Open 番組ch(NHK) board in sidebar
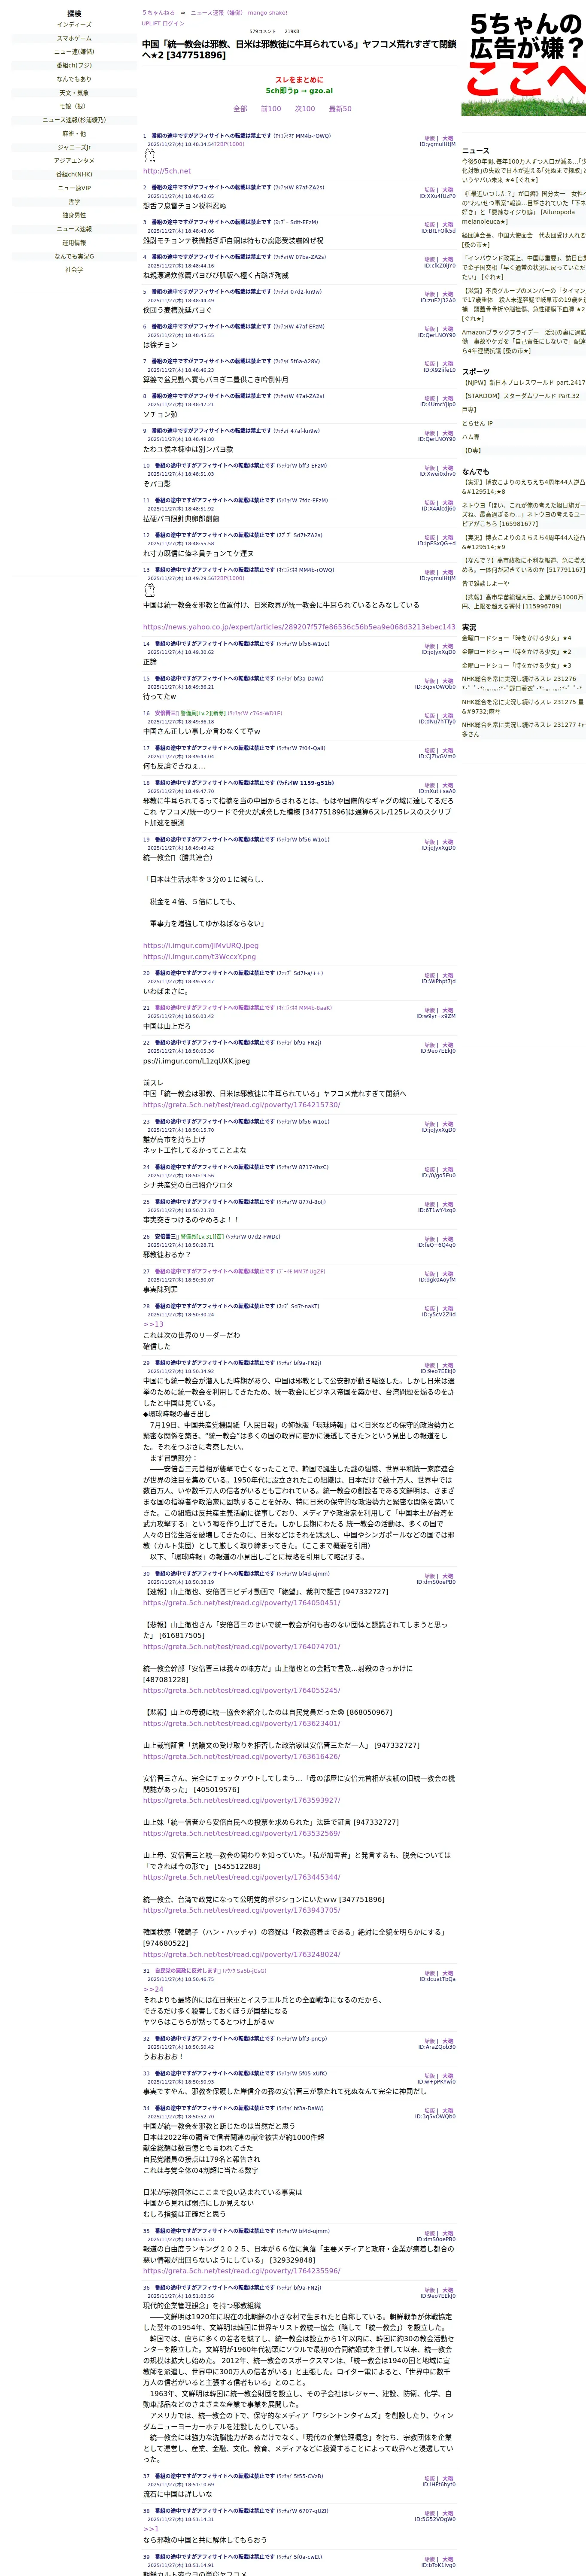Image resolution: width=586 pixels, height=2576 pixels. pyautogui.click(x=74, y=174)
